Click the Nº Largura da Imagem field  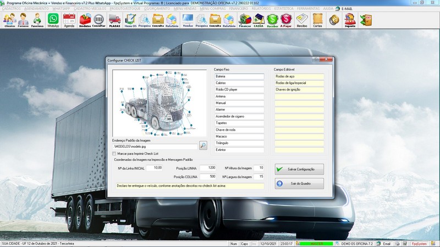point(258,176)
